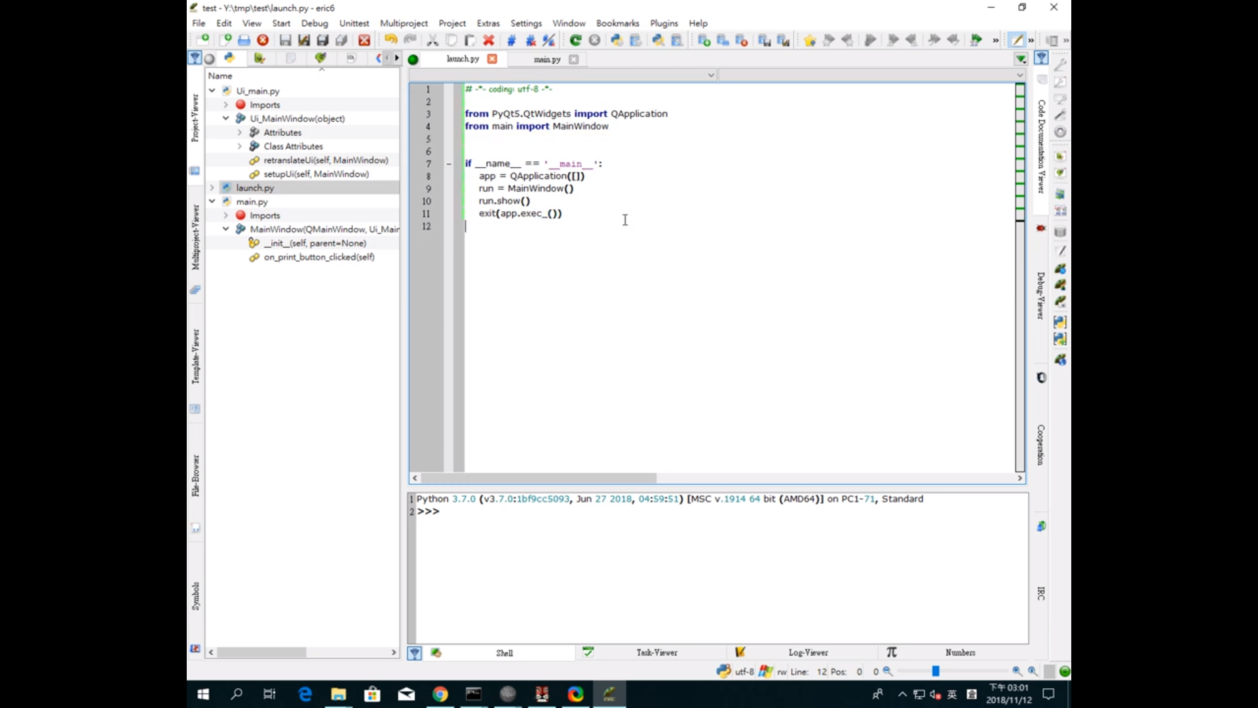
Task: Open the Debug menu
Action: (314, 23)
